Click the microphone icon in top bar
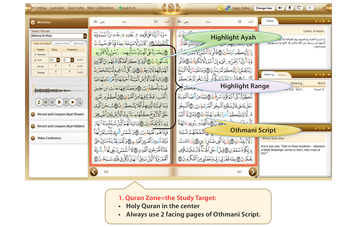 point(290,8)
